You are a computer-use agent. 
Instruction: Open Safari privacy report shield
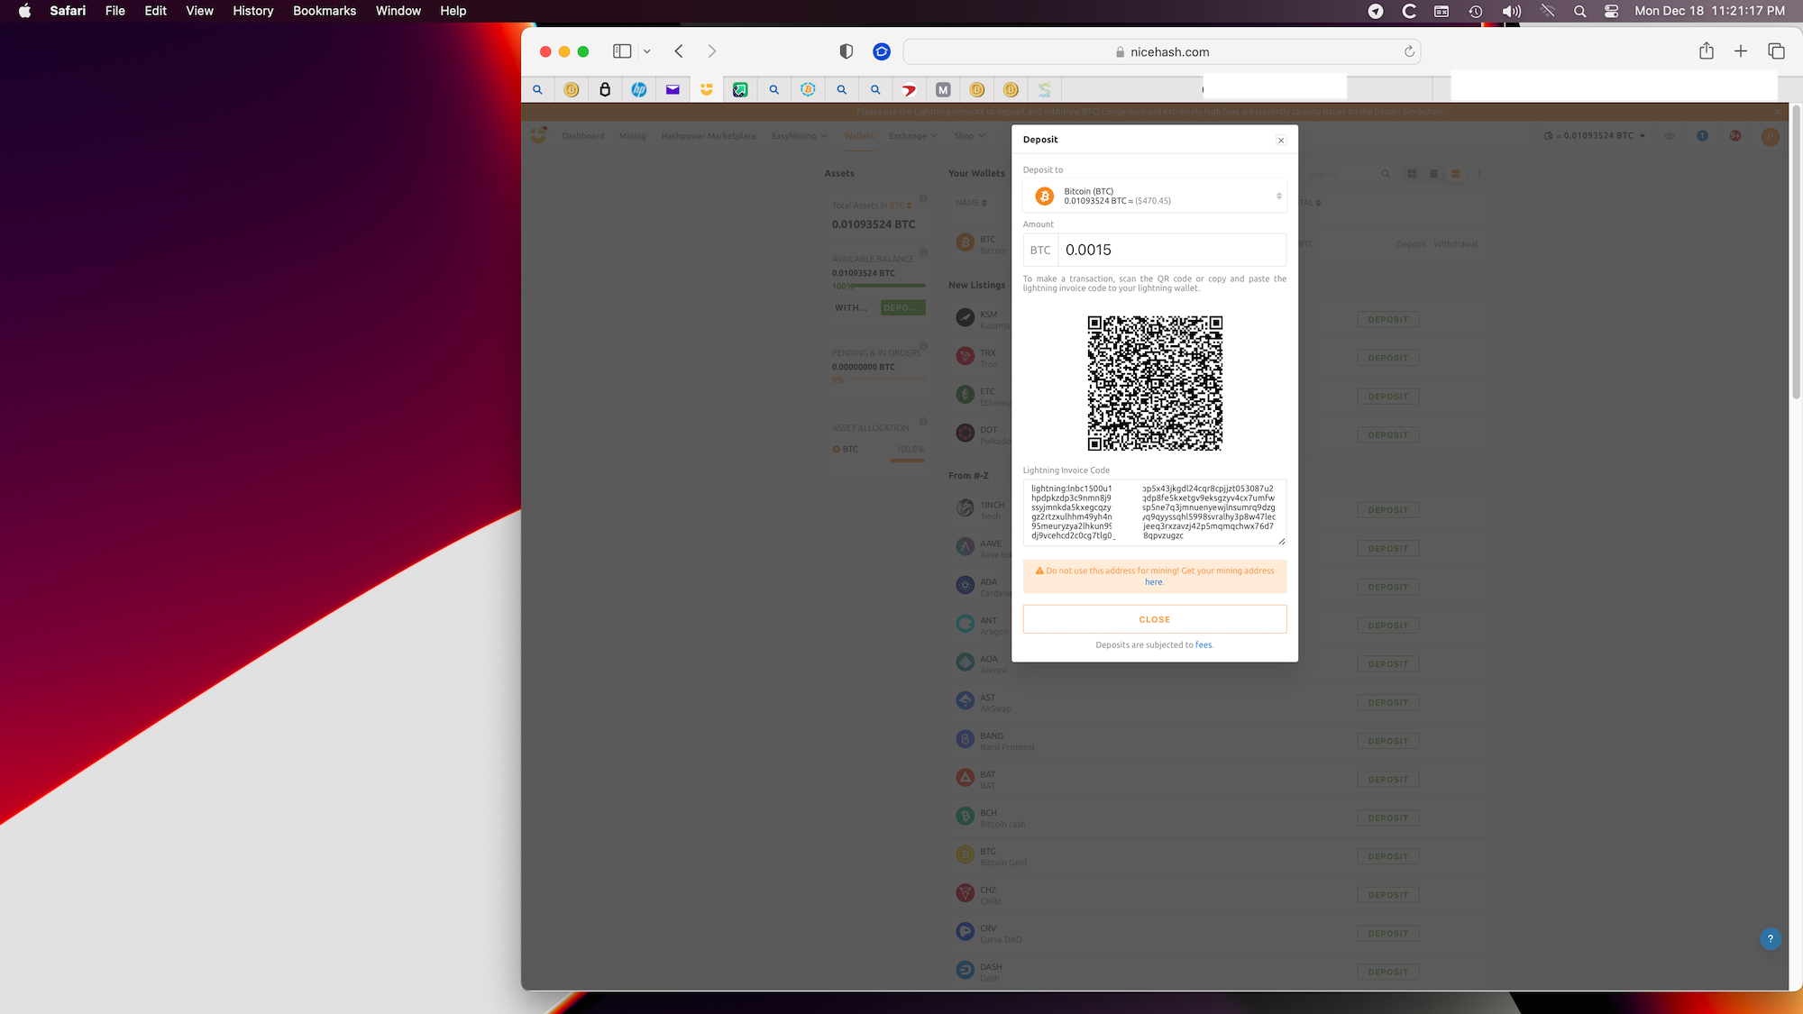pos(846,51)
